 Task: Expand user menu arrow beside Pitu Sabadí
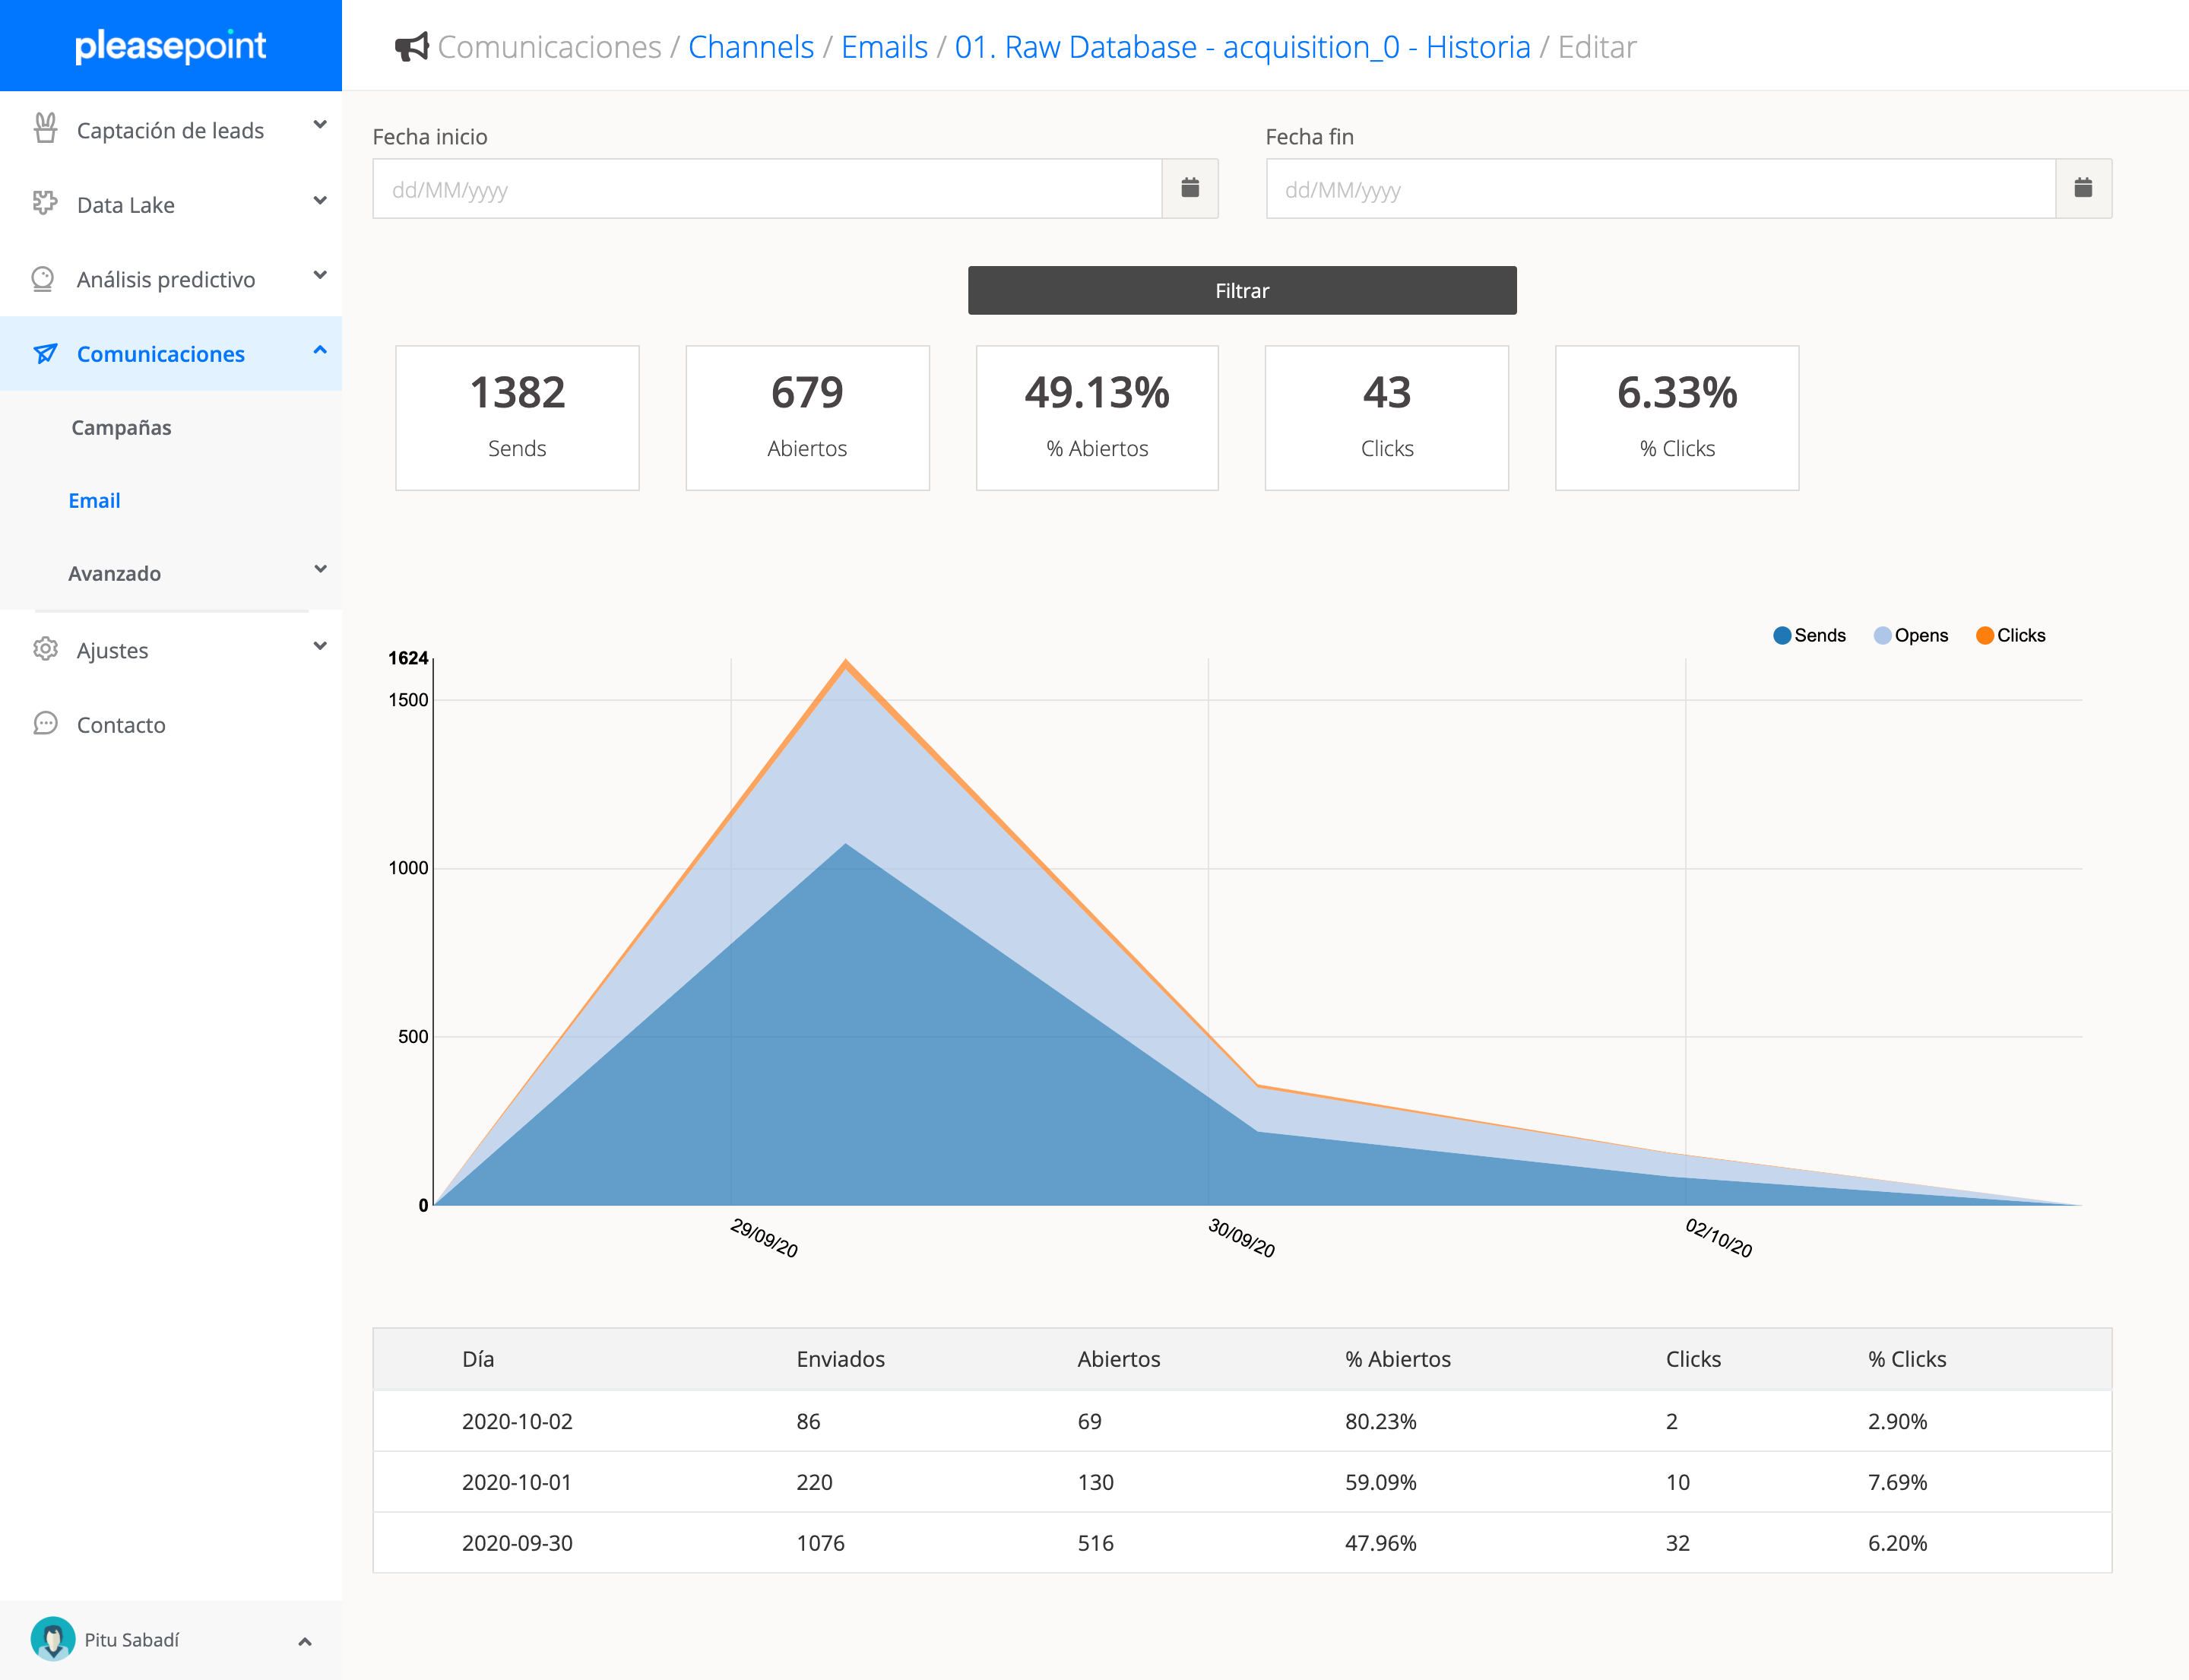click(305, 1641)
